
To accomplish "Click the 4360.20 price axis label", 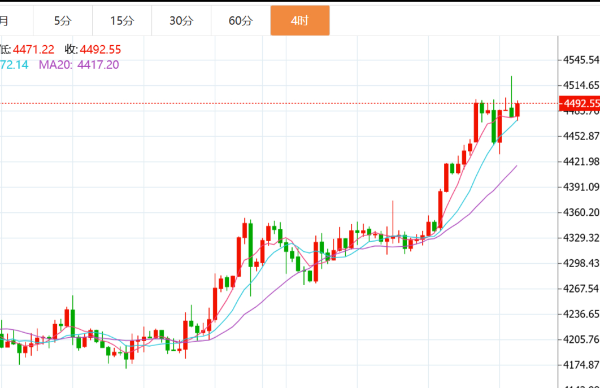I will point(580,212).
